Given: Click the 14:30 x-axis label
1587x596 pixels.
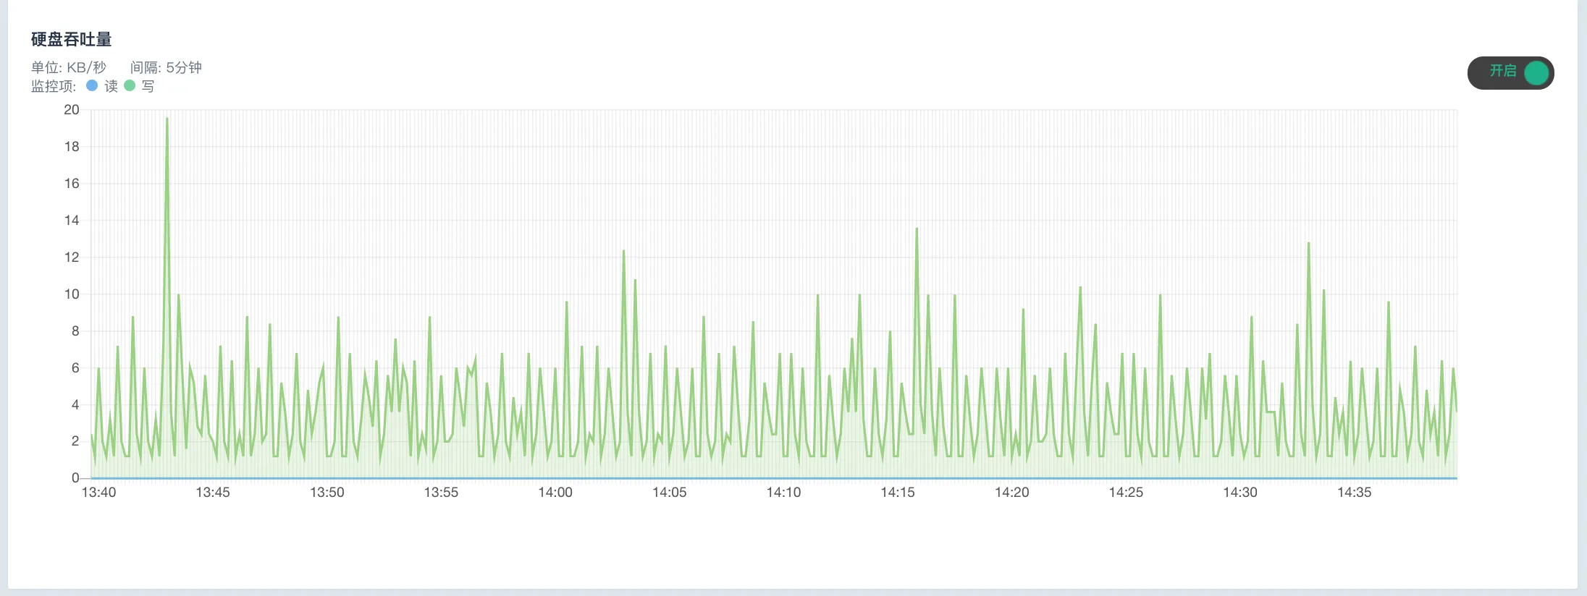Looking at the screenshot, I should 1240,493.
